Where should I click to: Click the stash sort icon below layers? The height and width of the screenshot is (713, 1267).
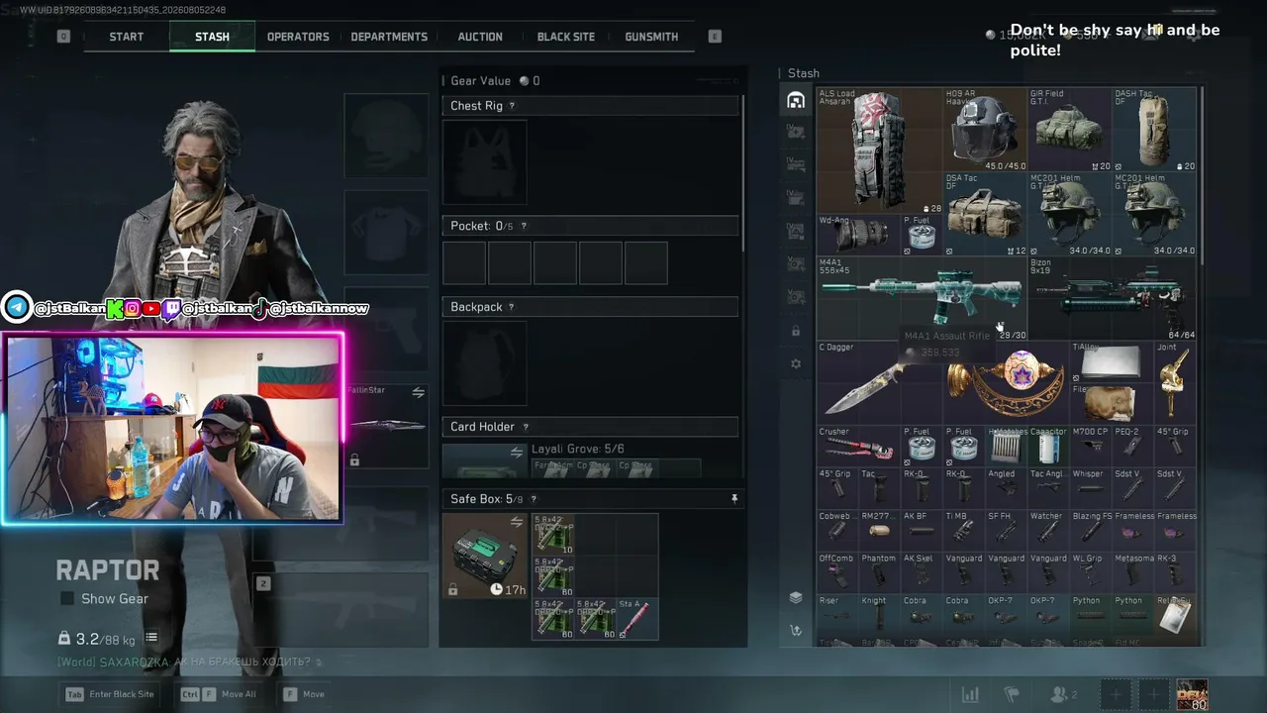(796, 631)
